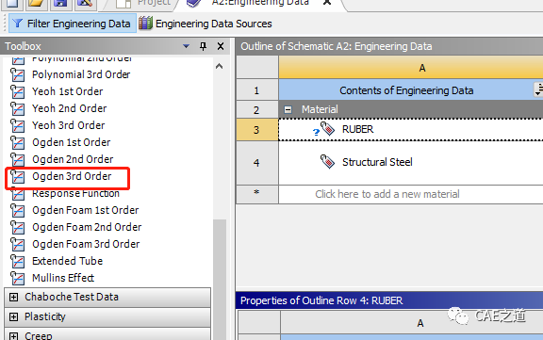Click scroll up arrow in Toolbox

click(220, 67)
